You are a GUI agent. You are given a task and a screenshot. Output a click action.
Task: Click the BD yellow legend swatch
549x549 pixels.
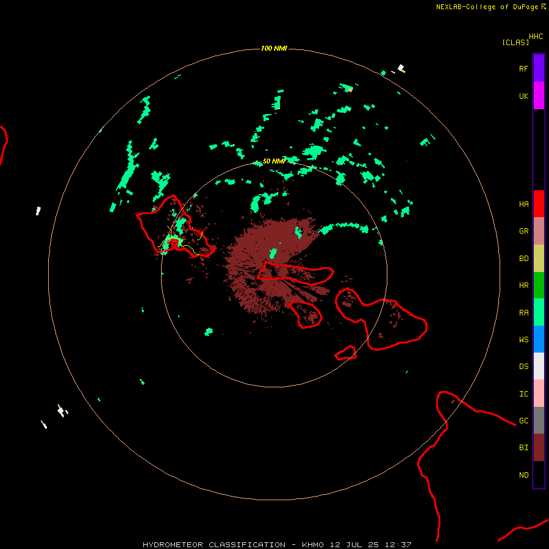click(x=539, y=258)
